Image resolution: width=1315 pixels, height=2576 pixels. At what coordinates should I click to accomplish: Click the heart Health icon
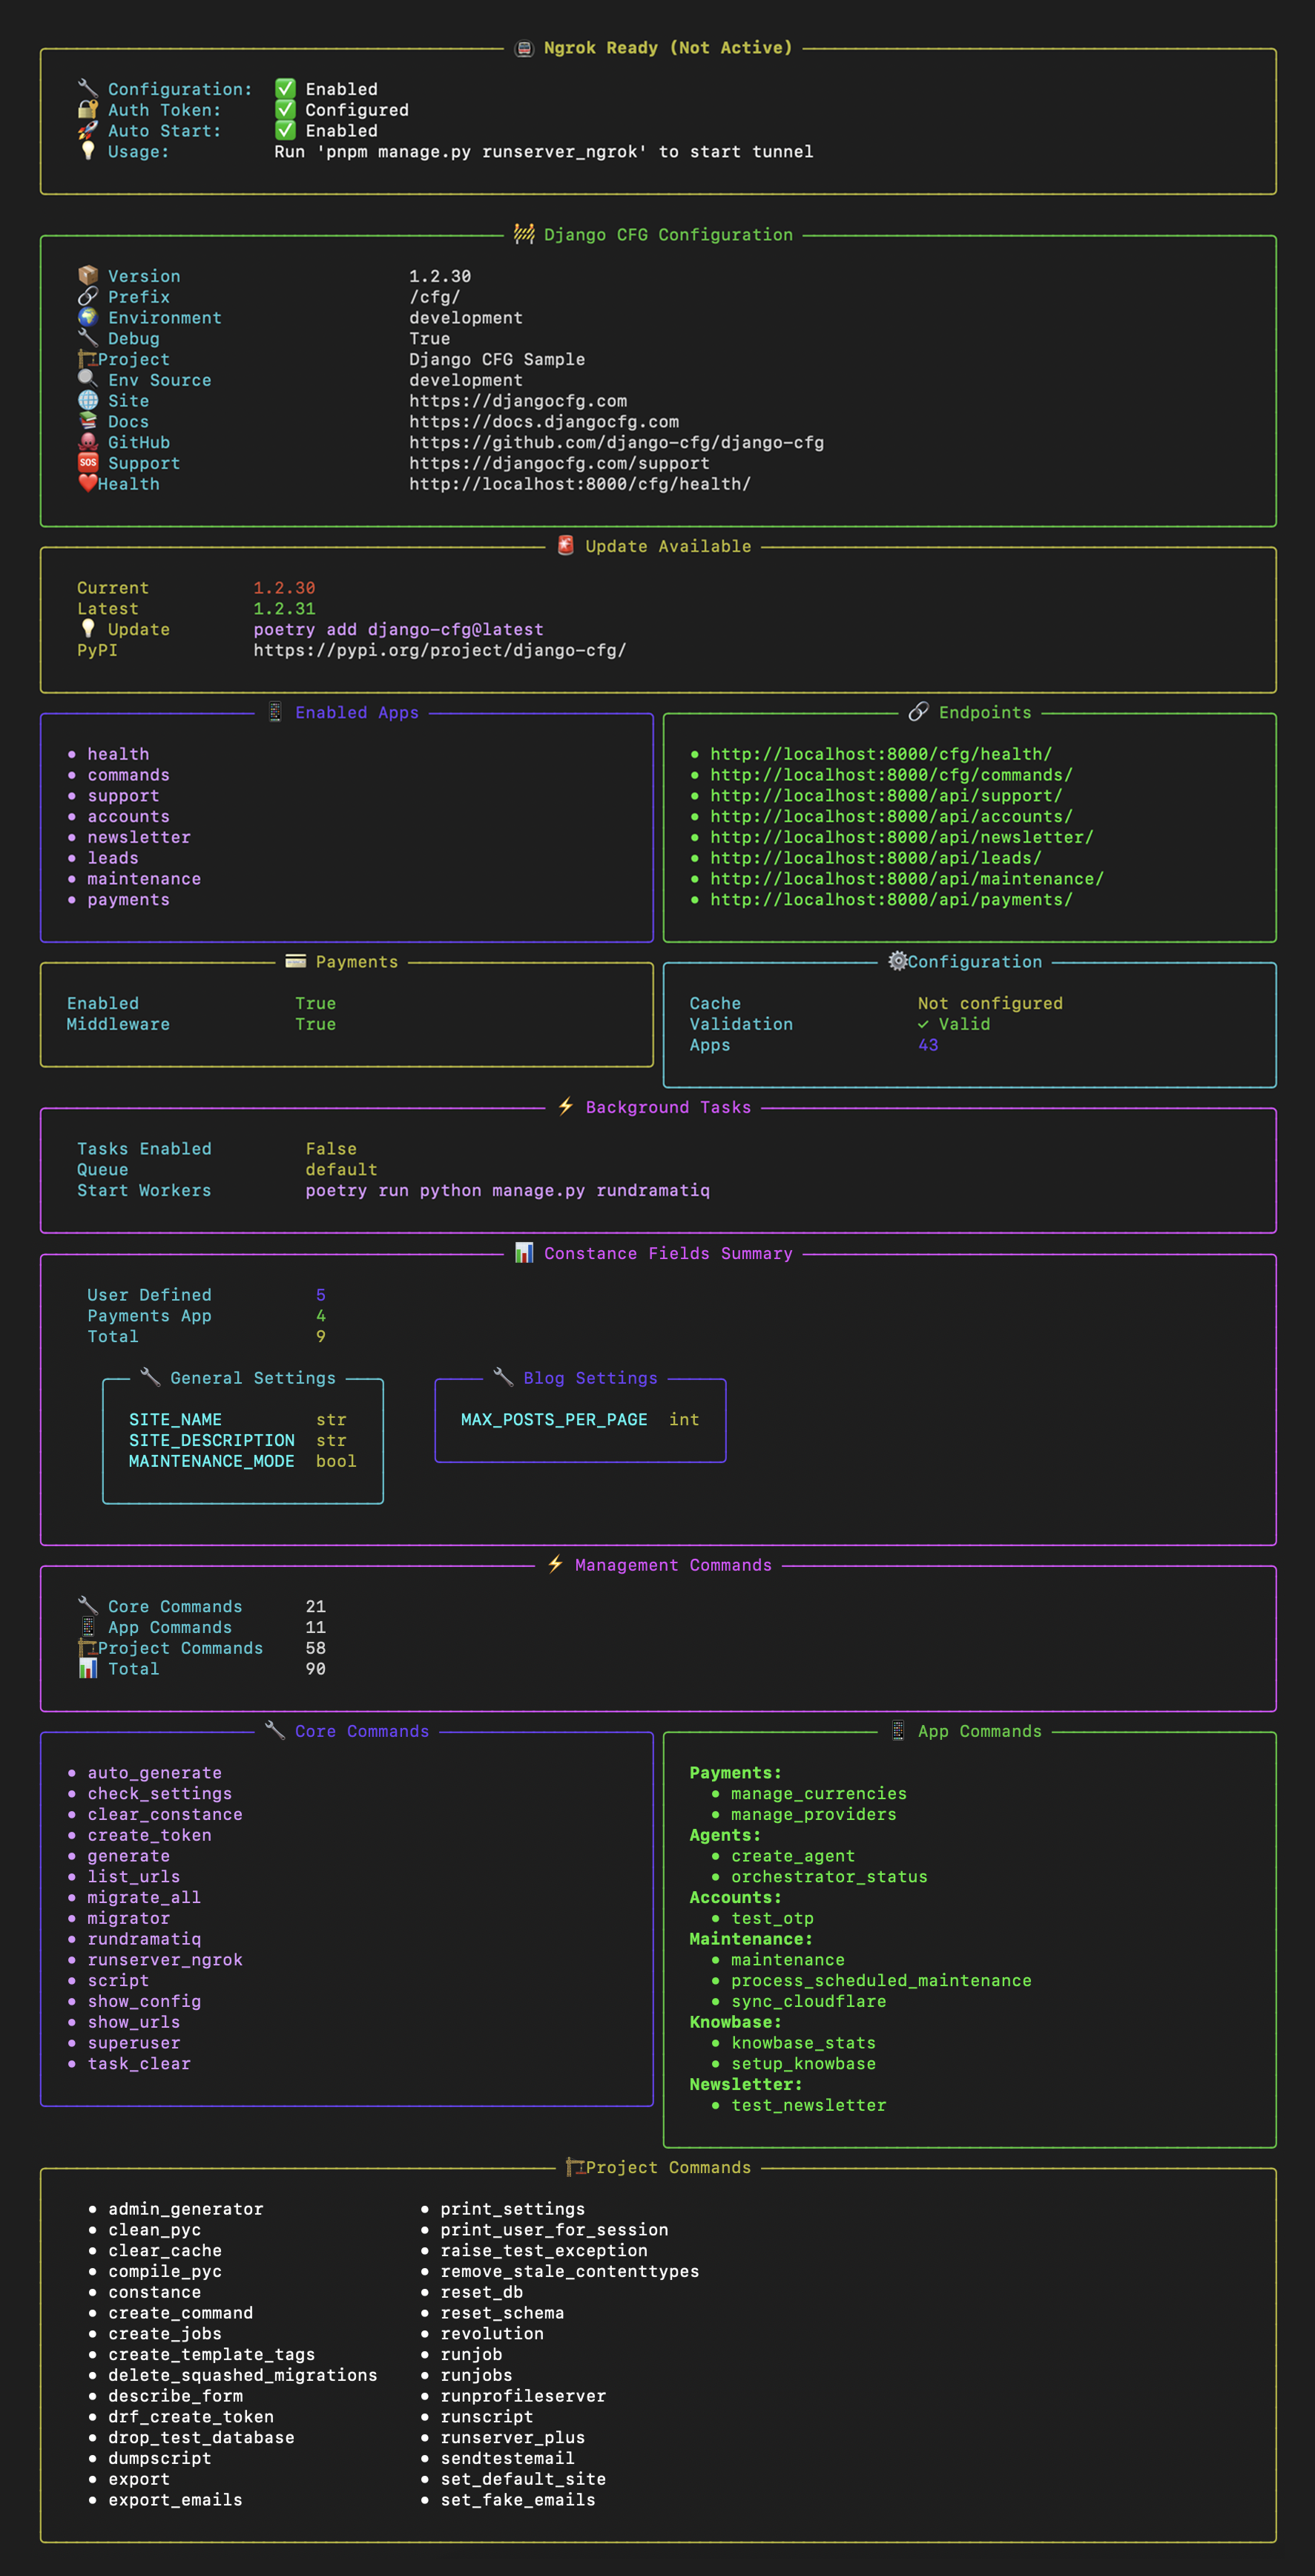(88, 483)
